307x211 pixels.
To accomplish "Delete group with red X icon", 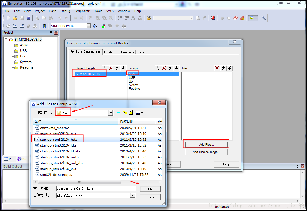I will (x=164, y=68).
